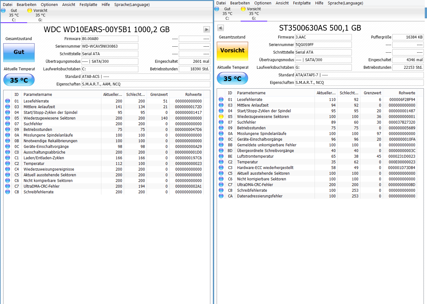Screen dimensions: 427x304
Task: Open Hilfe menu in right window
Action: pyautogui.click(x=319, y=3)
